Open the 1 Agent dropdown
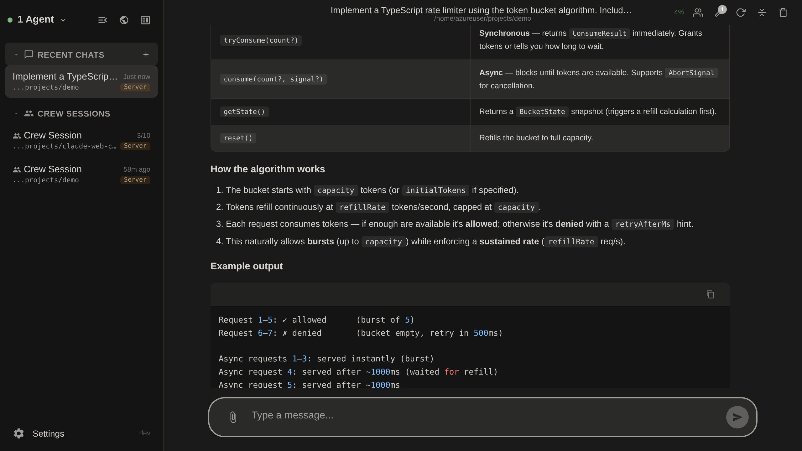Image resolution: width=802 pixels, height=451 pixels. click(38, 19)
